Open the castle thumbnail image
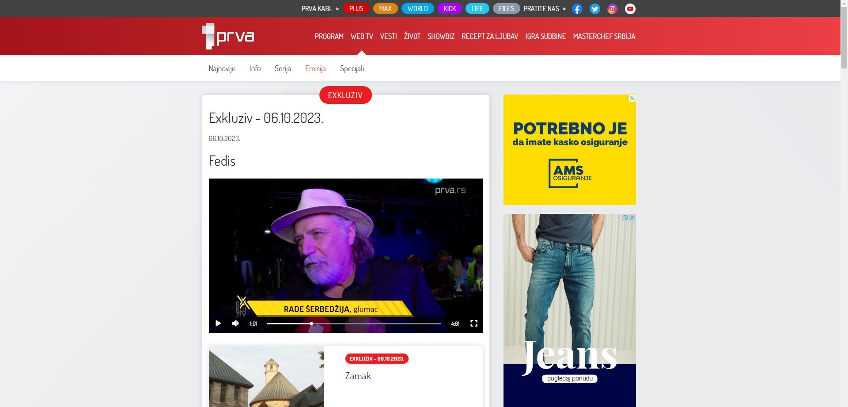 pos(266,377)
